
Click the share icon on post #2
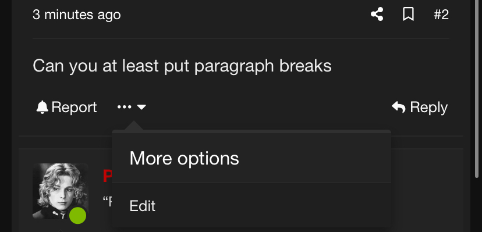pos(377,15)
